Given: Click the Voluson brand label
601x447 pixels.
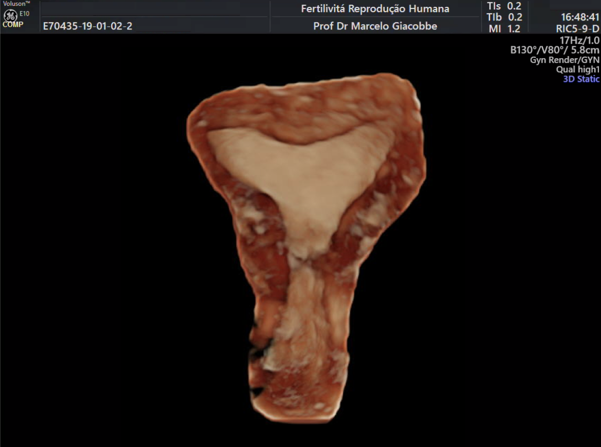Looking at the screenshot, I should [16, 3].
